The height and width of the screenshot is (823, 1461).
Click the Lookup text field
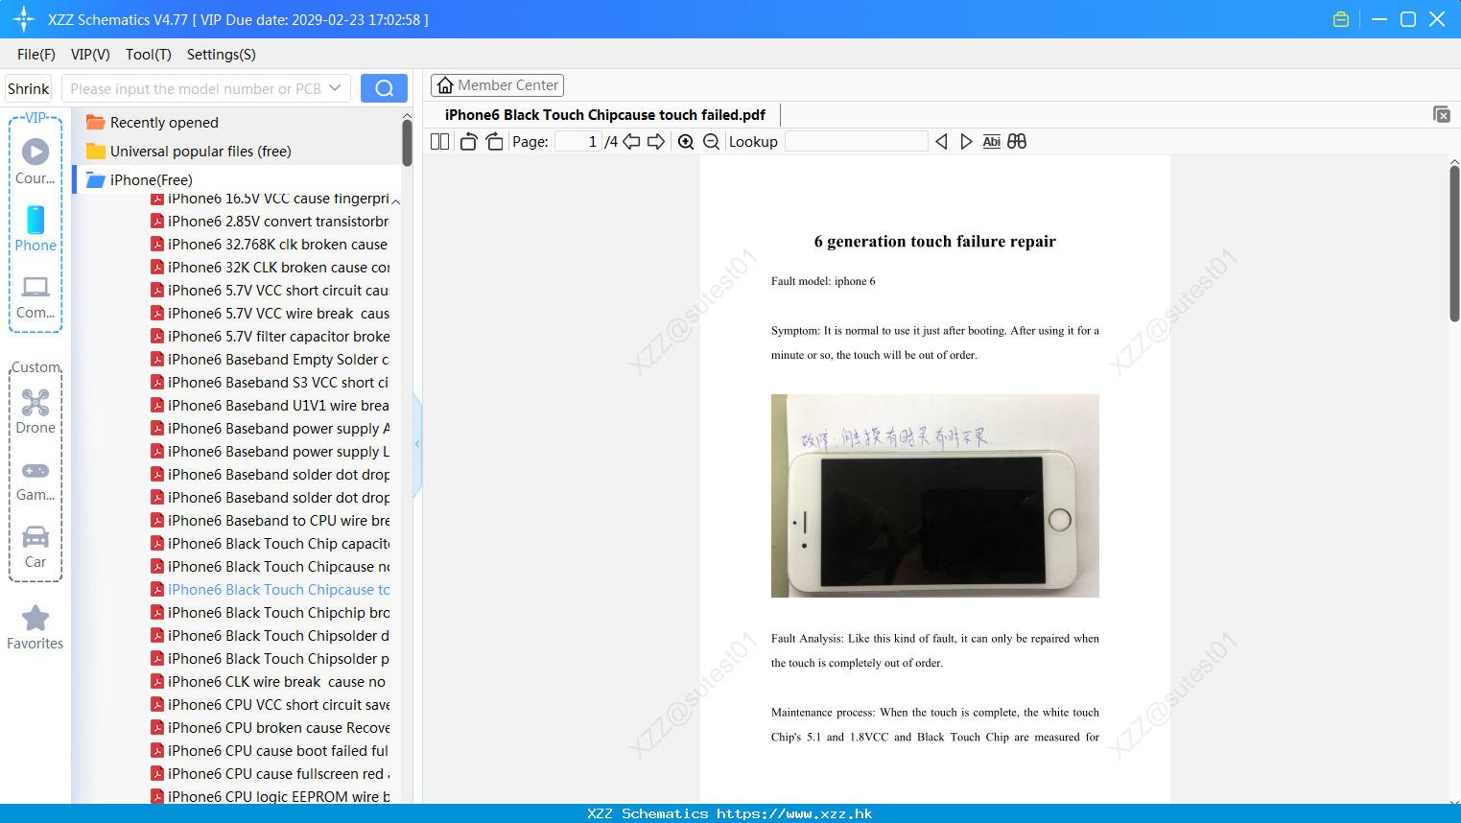857,142
